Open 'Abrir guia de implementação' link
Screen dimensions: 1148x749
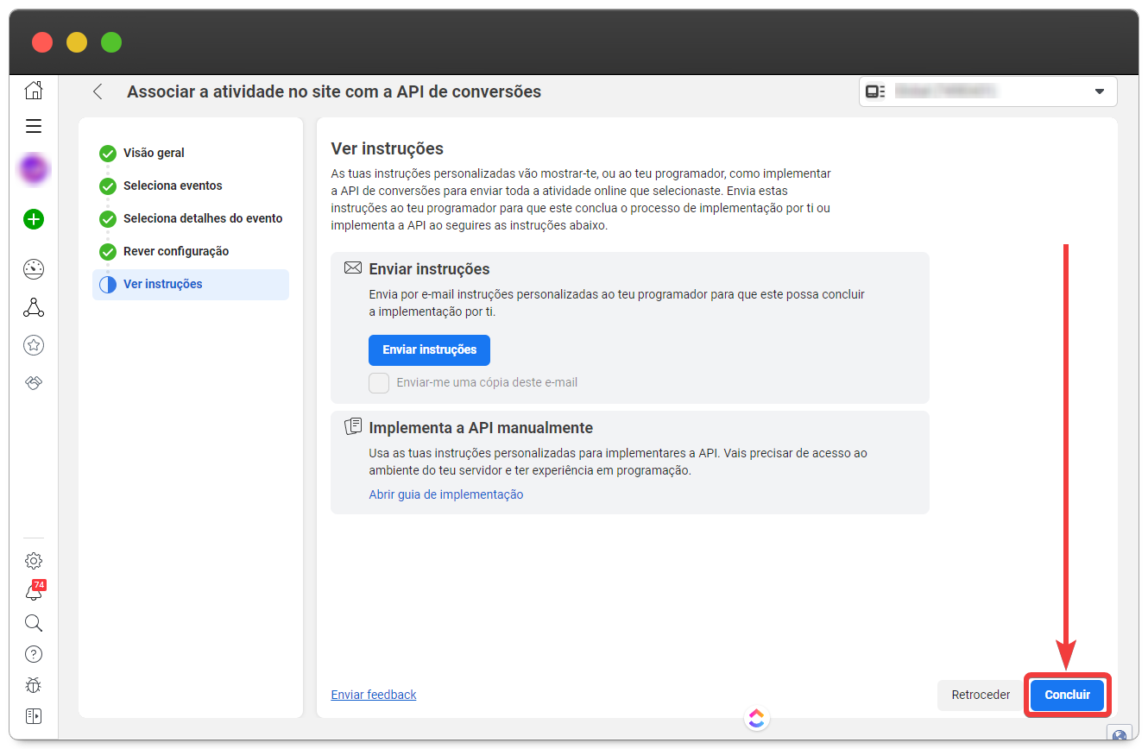(445, 494)
